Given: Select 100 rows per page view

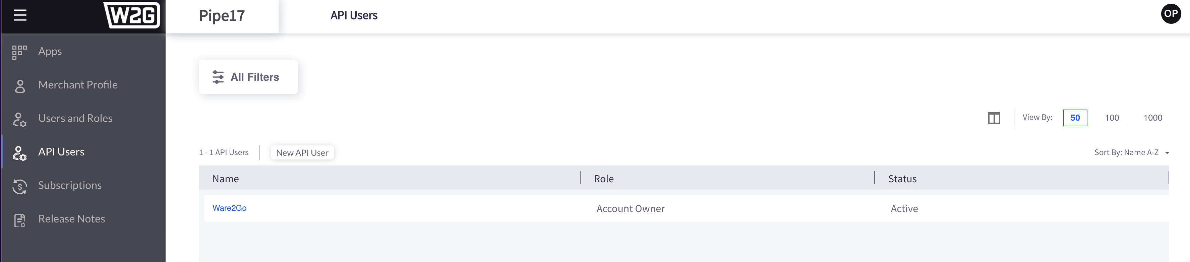Looking at the screenshot, I should 1112,118.
